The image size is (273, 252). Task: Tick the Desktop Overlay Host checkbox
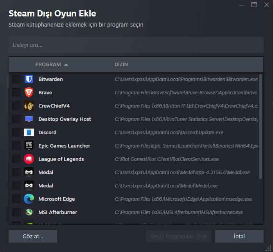click(16, 119)
